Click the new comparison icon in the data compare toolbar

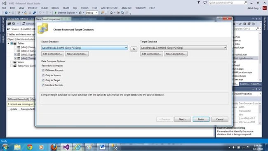pos(9,24)
